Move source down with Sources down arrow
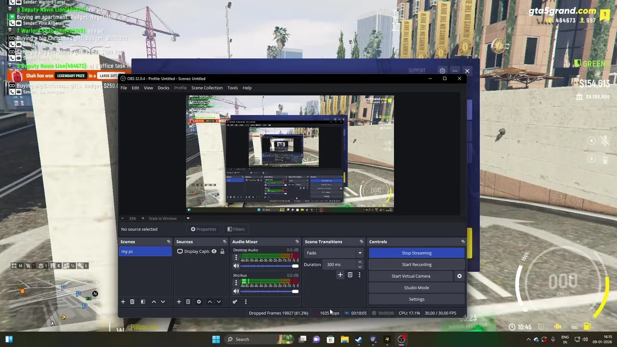Screen dimensions: 617x347 [x=219, y=302]
